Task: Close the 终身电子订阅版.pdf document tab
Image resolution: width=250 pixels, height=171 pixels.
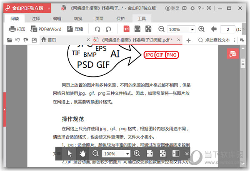Action: 179,40
